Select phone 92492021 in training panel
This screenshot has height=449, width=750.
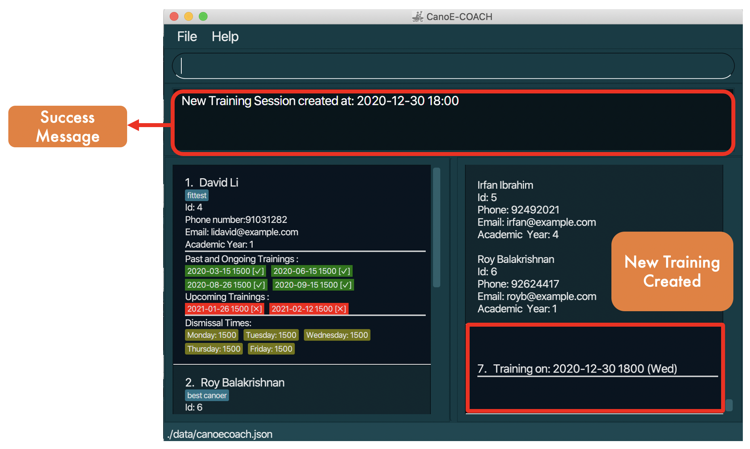535,210
